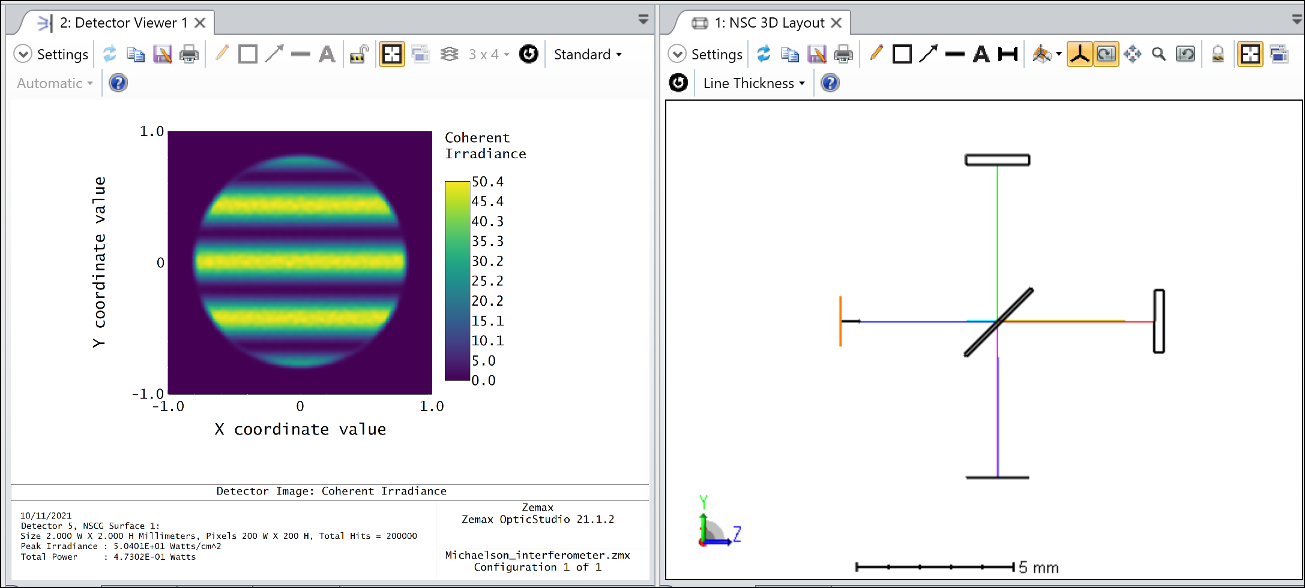The height and width of the screenshot is (588, 1305).
Task: Open the Standard view dropdown
Action: (x=588, y=55)
